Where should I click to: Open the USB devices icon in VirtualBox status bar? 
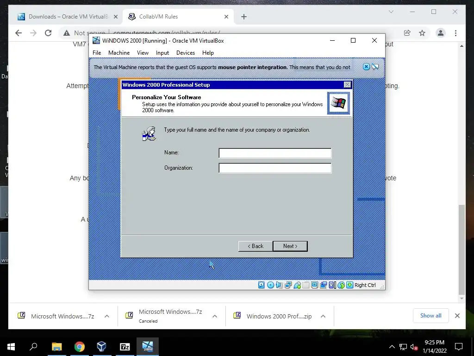[297, 285]
